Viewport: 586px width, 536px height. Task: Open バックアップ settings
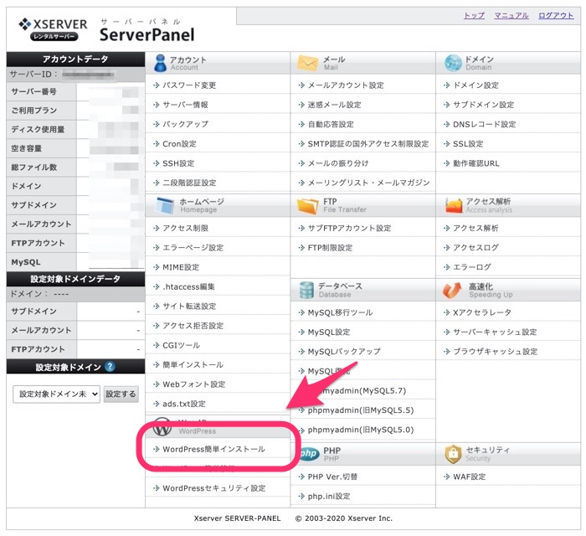coord(185,124)
